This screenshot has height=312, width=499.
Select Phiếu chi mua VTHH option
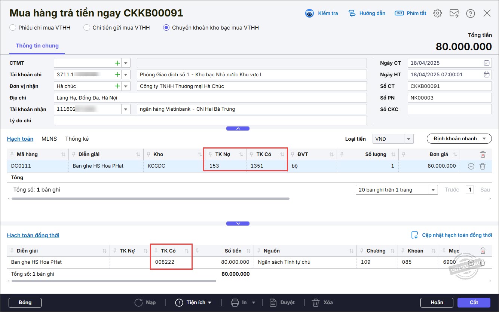[13, 28]
